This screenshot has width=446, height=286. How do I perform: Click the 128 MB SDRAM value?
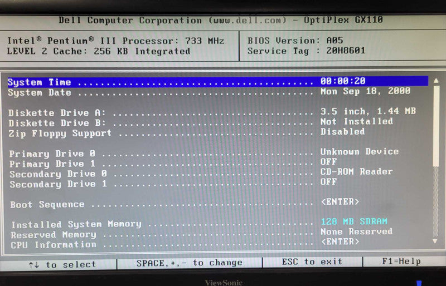(x=354, y=221)
